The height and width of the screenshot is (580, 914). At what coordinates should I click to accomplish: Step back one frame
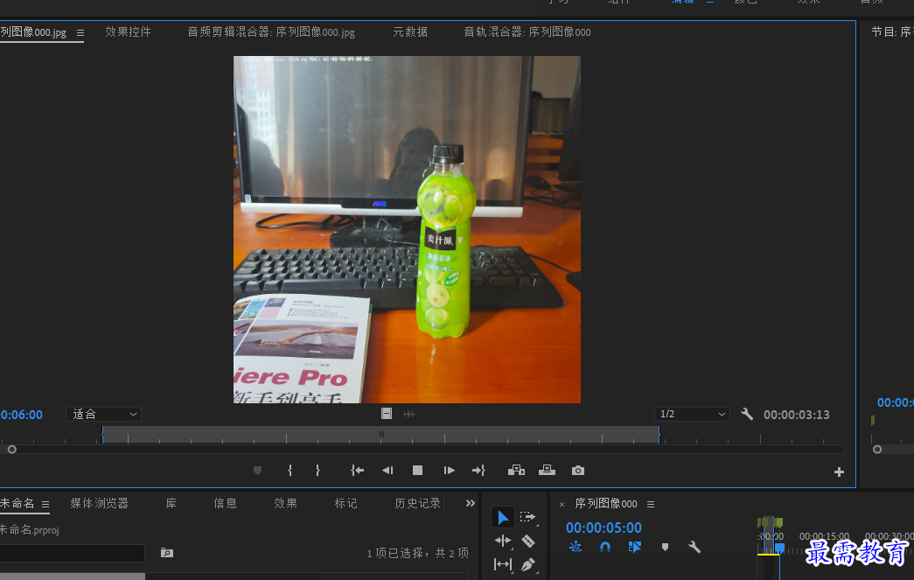tap(387, 471)
